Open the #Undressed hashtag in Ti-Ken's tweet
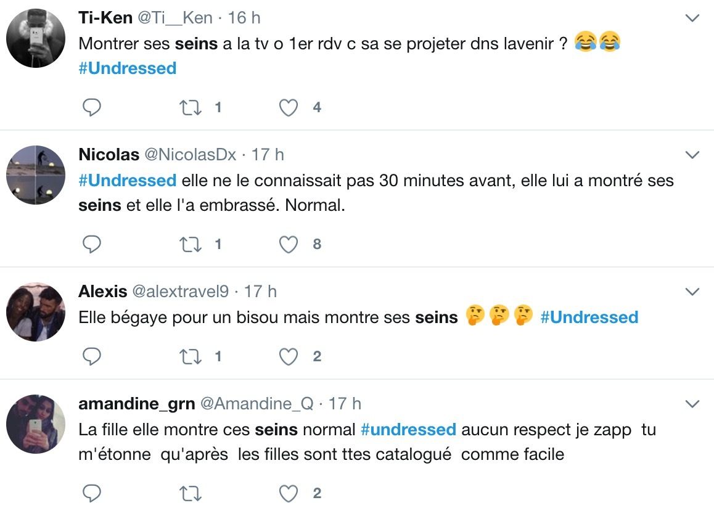 pyautogui.click(x=128, y=68)
